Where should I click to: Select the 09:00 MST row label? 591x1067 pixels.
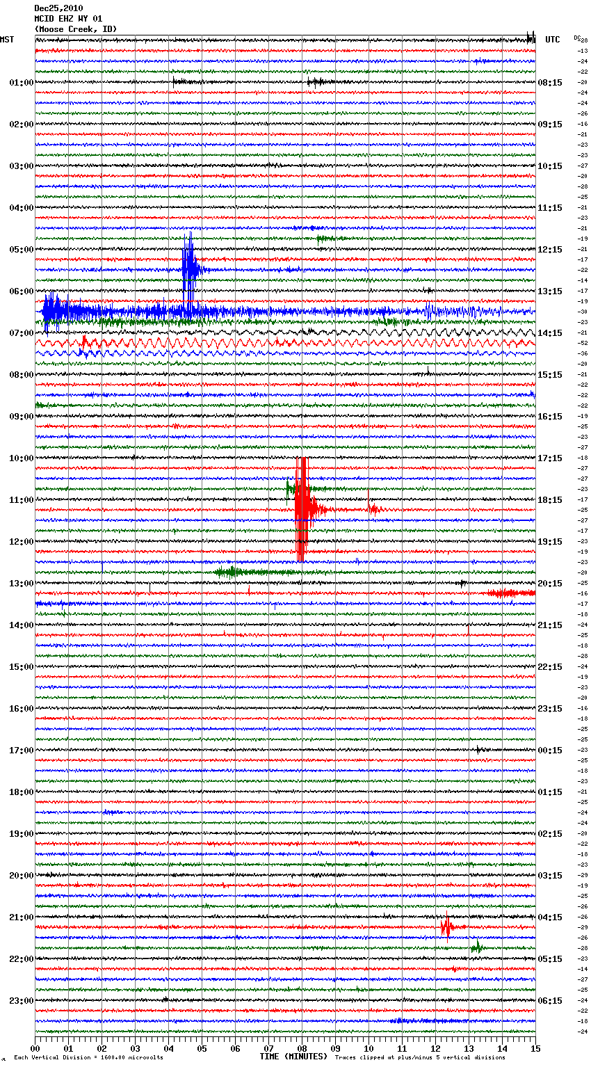coord(22,417)
